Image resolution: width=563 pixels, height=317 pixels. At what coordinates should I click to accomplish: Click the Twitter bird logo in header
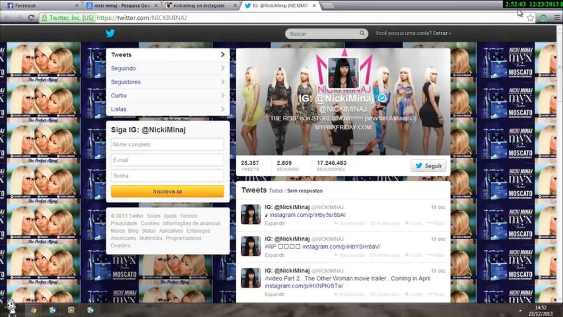point(110,33)
